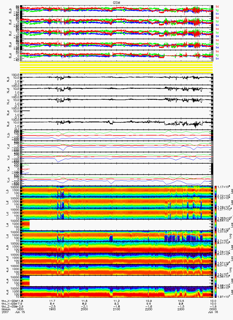Click the 2100 time tick label

116,309
